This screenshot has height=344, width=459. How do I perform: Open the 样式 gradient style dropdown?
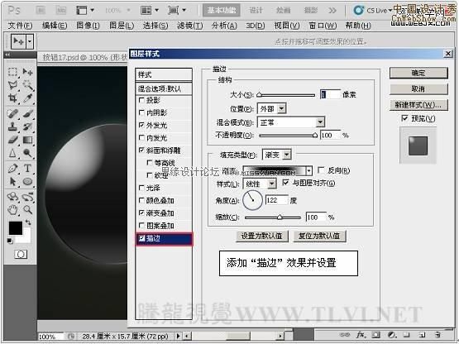click(x=260, y=184)
